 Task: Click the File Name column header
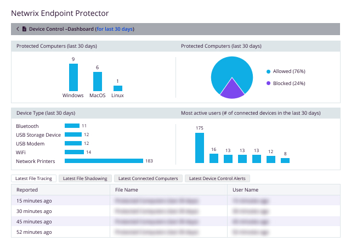pyautogui.click(x=126, y=189)
